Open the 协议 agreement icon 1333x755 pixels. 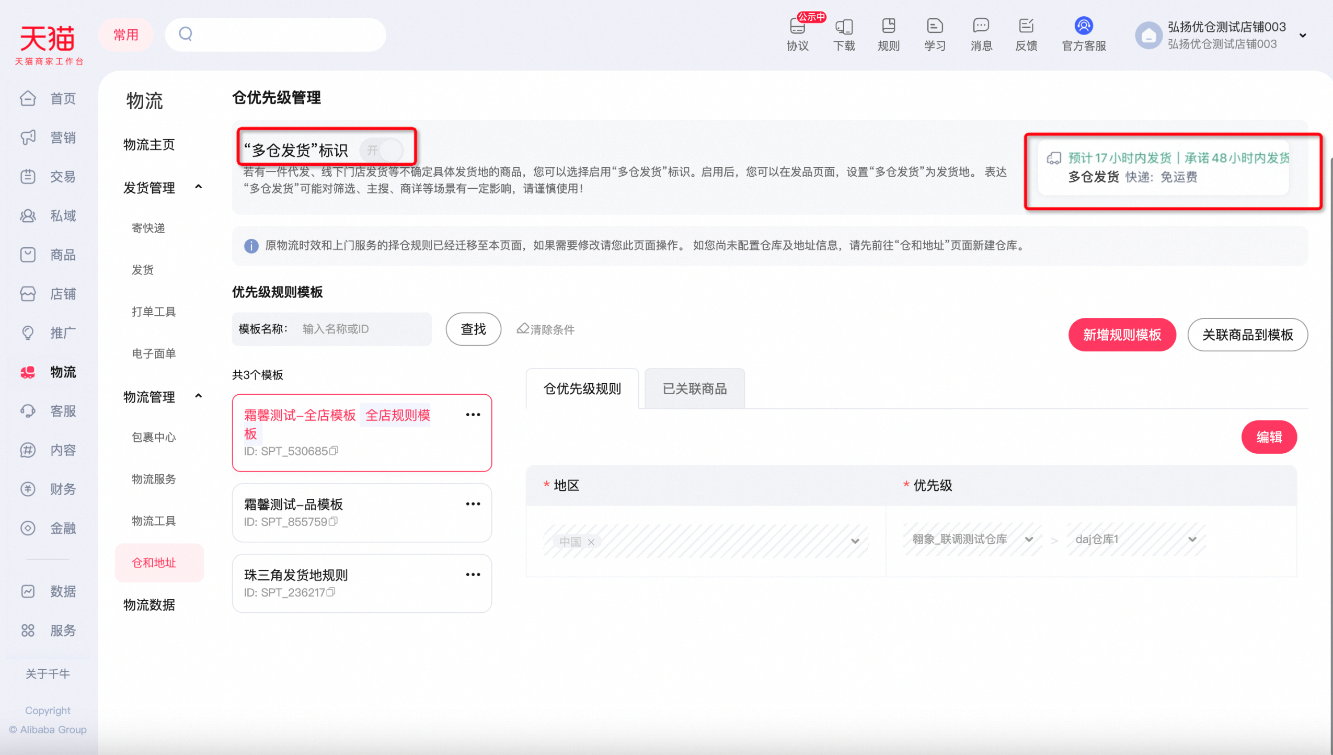(x=797, y=33)
